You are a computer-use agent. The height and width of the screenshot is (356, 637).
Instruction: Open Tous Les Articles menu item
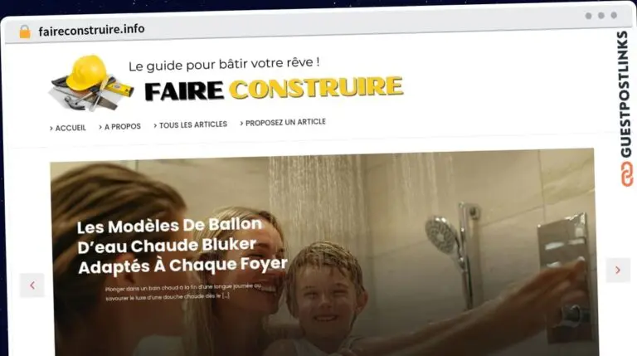coord(191,124)
